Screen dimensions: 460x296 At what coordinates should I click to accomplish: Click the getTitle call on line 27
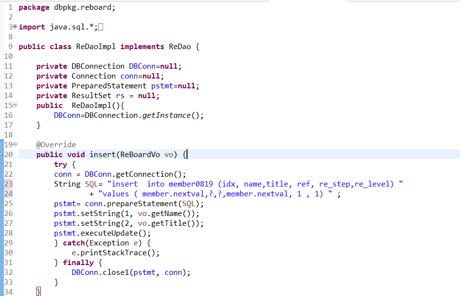(169, 223)
